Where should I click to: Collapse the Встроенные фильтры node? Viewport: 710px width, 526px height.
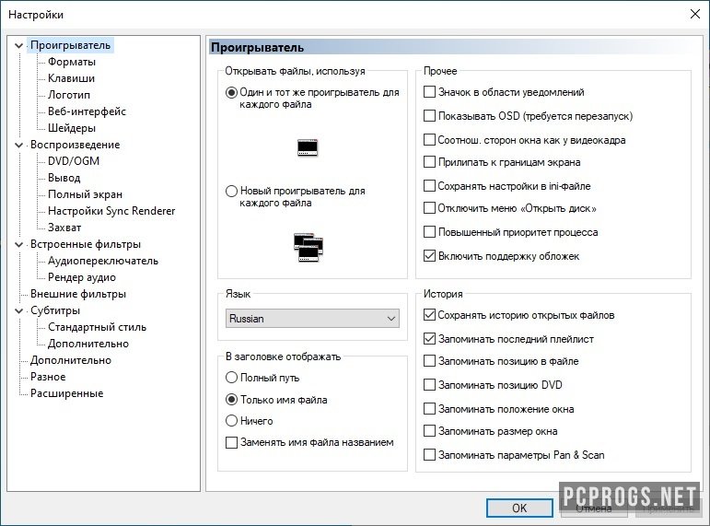click(x=19, y=244)
